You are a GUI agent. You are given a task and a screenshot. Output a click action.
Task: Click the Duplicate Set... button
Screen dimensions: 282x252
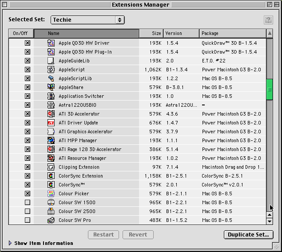248,235
